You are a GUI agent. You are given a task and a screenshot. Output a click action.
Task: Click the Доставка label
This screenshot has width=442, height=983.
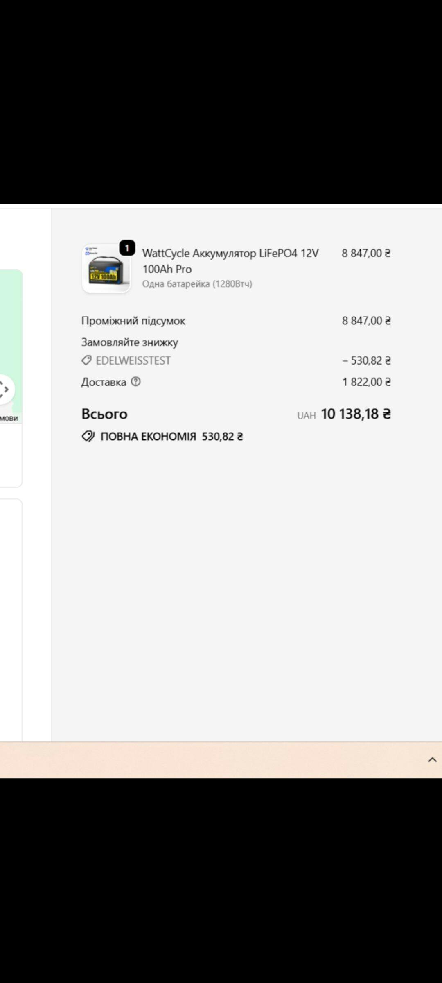click(104, 382)
